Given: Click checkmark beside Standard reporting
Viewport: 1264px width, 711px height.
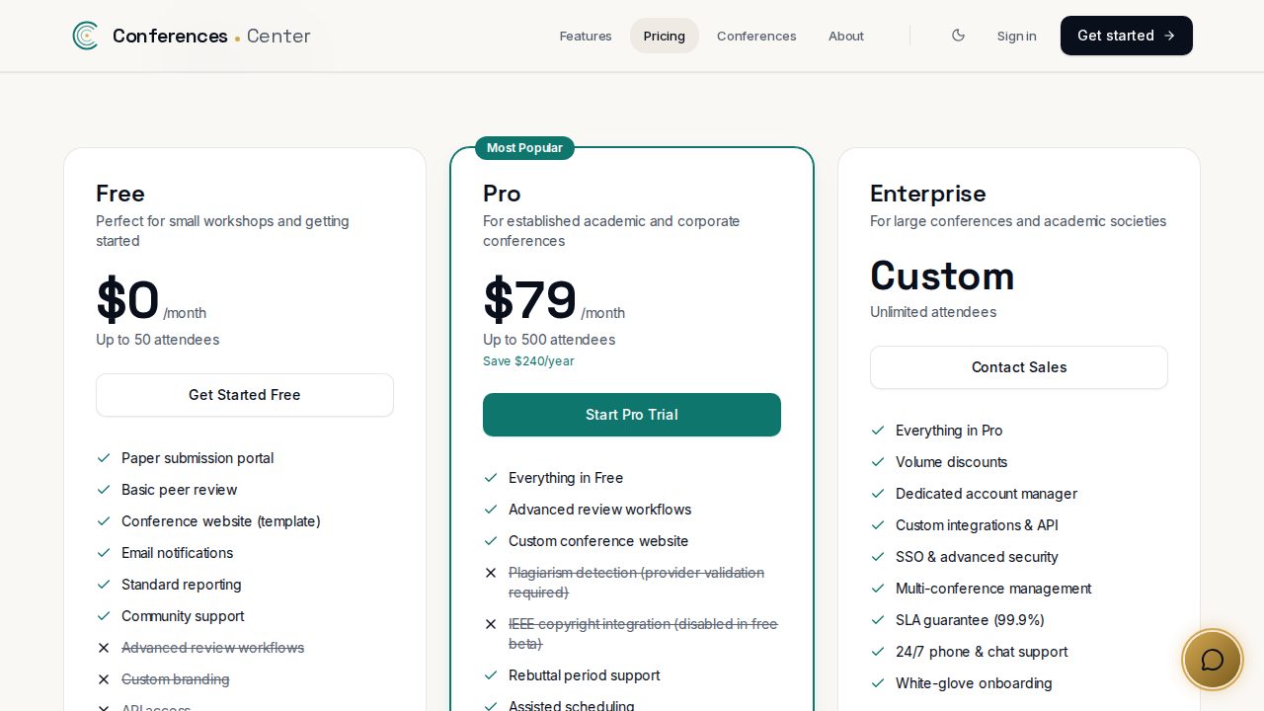Looking at the screenshot, I should tap(104, 585).
